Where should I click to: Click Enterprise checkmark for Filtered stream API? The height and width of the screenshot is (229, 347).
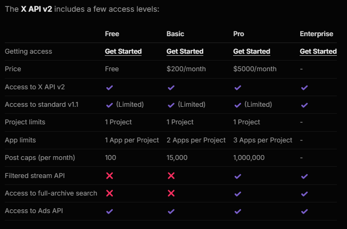(304, 176)
